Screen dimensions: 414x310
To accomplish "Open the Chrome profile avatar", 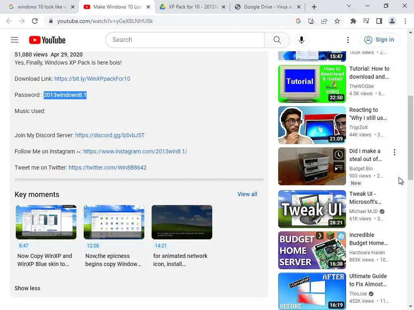I will [x=392, y=21].
